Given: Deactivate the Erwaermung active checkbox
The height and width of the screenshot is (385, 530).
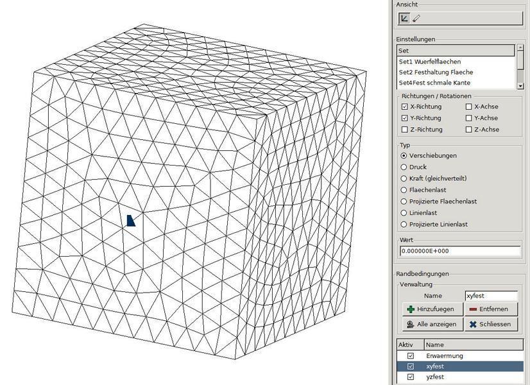Looking at the screenshot, I should (x=411, y=356).
